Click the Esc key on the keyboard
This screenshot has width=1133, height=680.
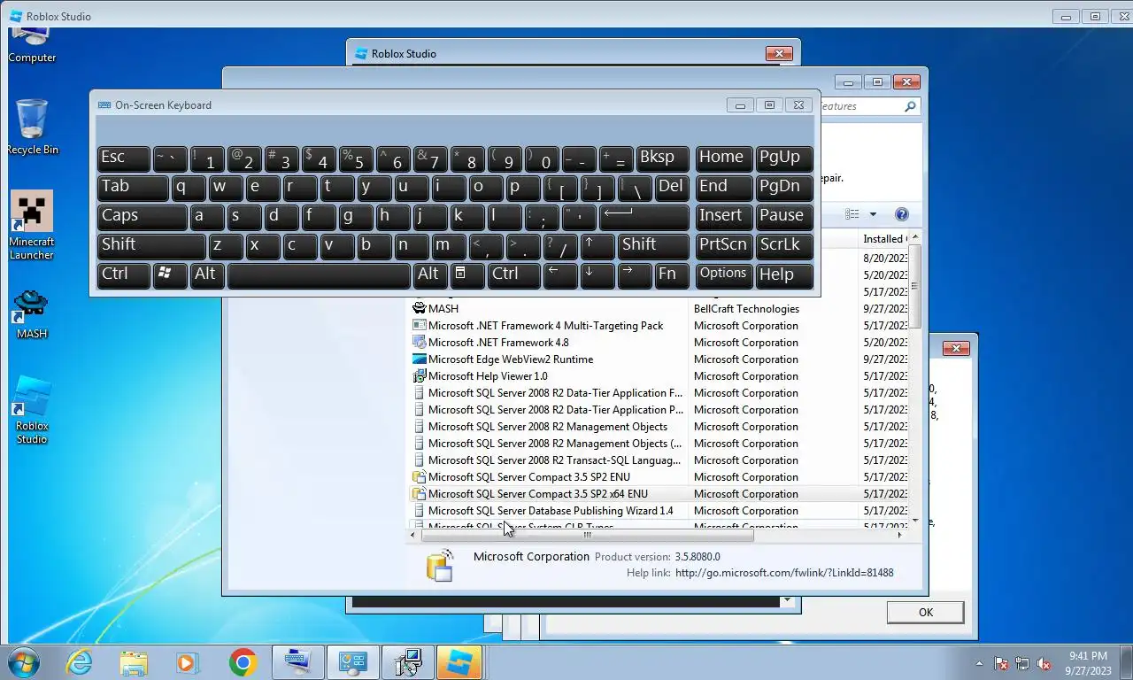[x=123, y=158]
